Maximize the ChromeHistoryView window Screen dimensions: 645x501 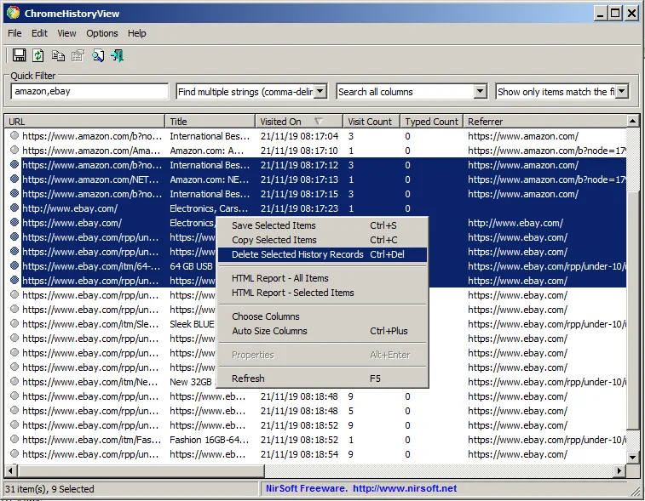615,14
